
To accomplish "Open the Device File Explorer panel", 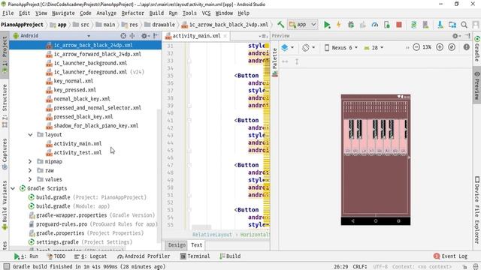I will point(477,210).
